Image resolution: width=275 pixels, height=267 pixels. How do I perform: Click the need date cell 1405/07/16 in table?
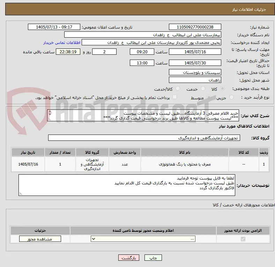tap(28, 164)
